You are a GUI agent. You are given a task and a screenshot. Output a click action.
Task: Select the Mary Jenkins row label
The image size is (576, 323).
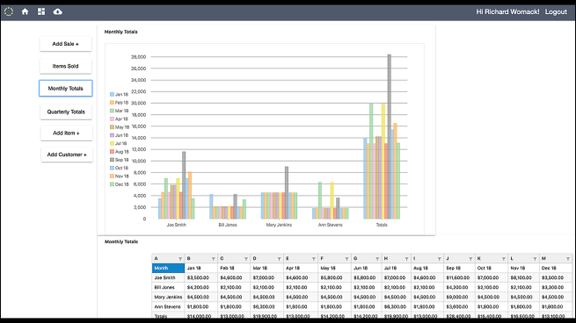pos(168,297)
